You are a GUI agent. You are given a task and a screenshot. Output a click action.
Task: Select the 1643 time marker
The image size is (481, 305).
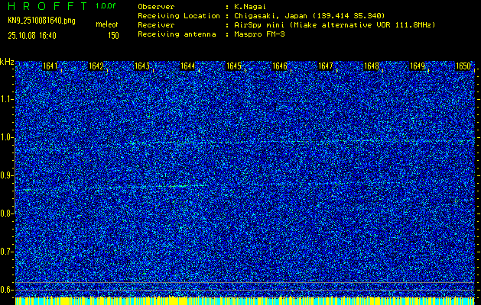pyautogui.click(x=142, y=66)
